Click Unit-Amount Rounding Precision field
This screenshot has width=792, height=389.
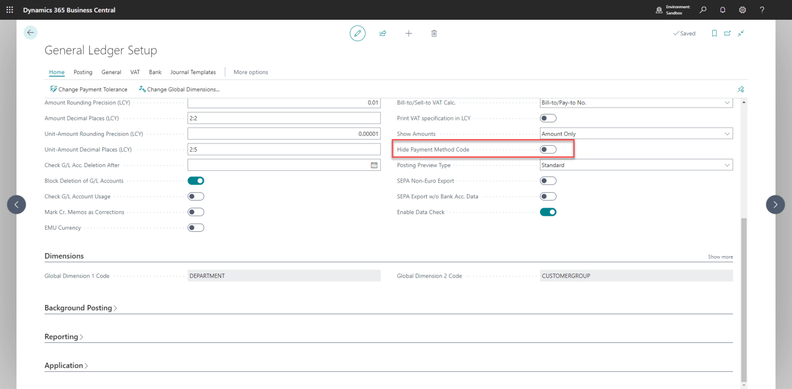(284, 134)
